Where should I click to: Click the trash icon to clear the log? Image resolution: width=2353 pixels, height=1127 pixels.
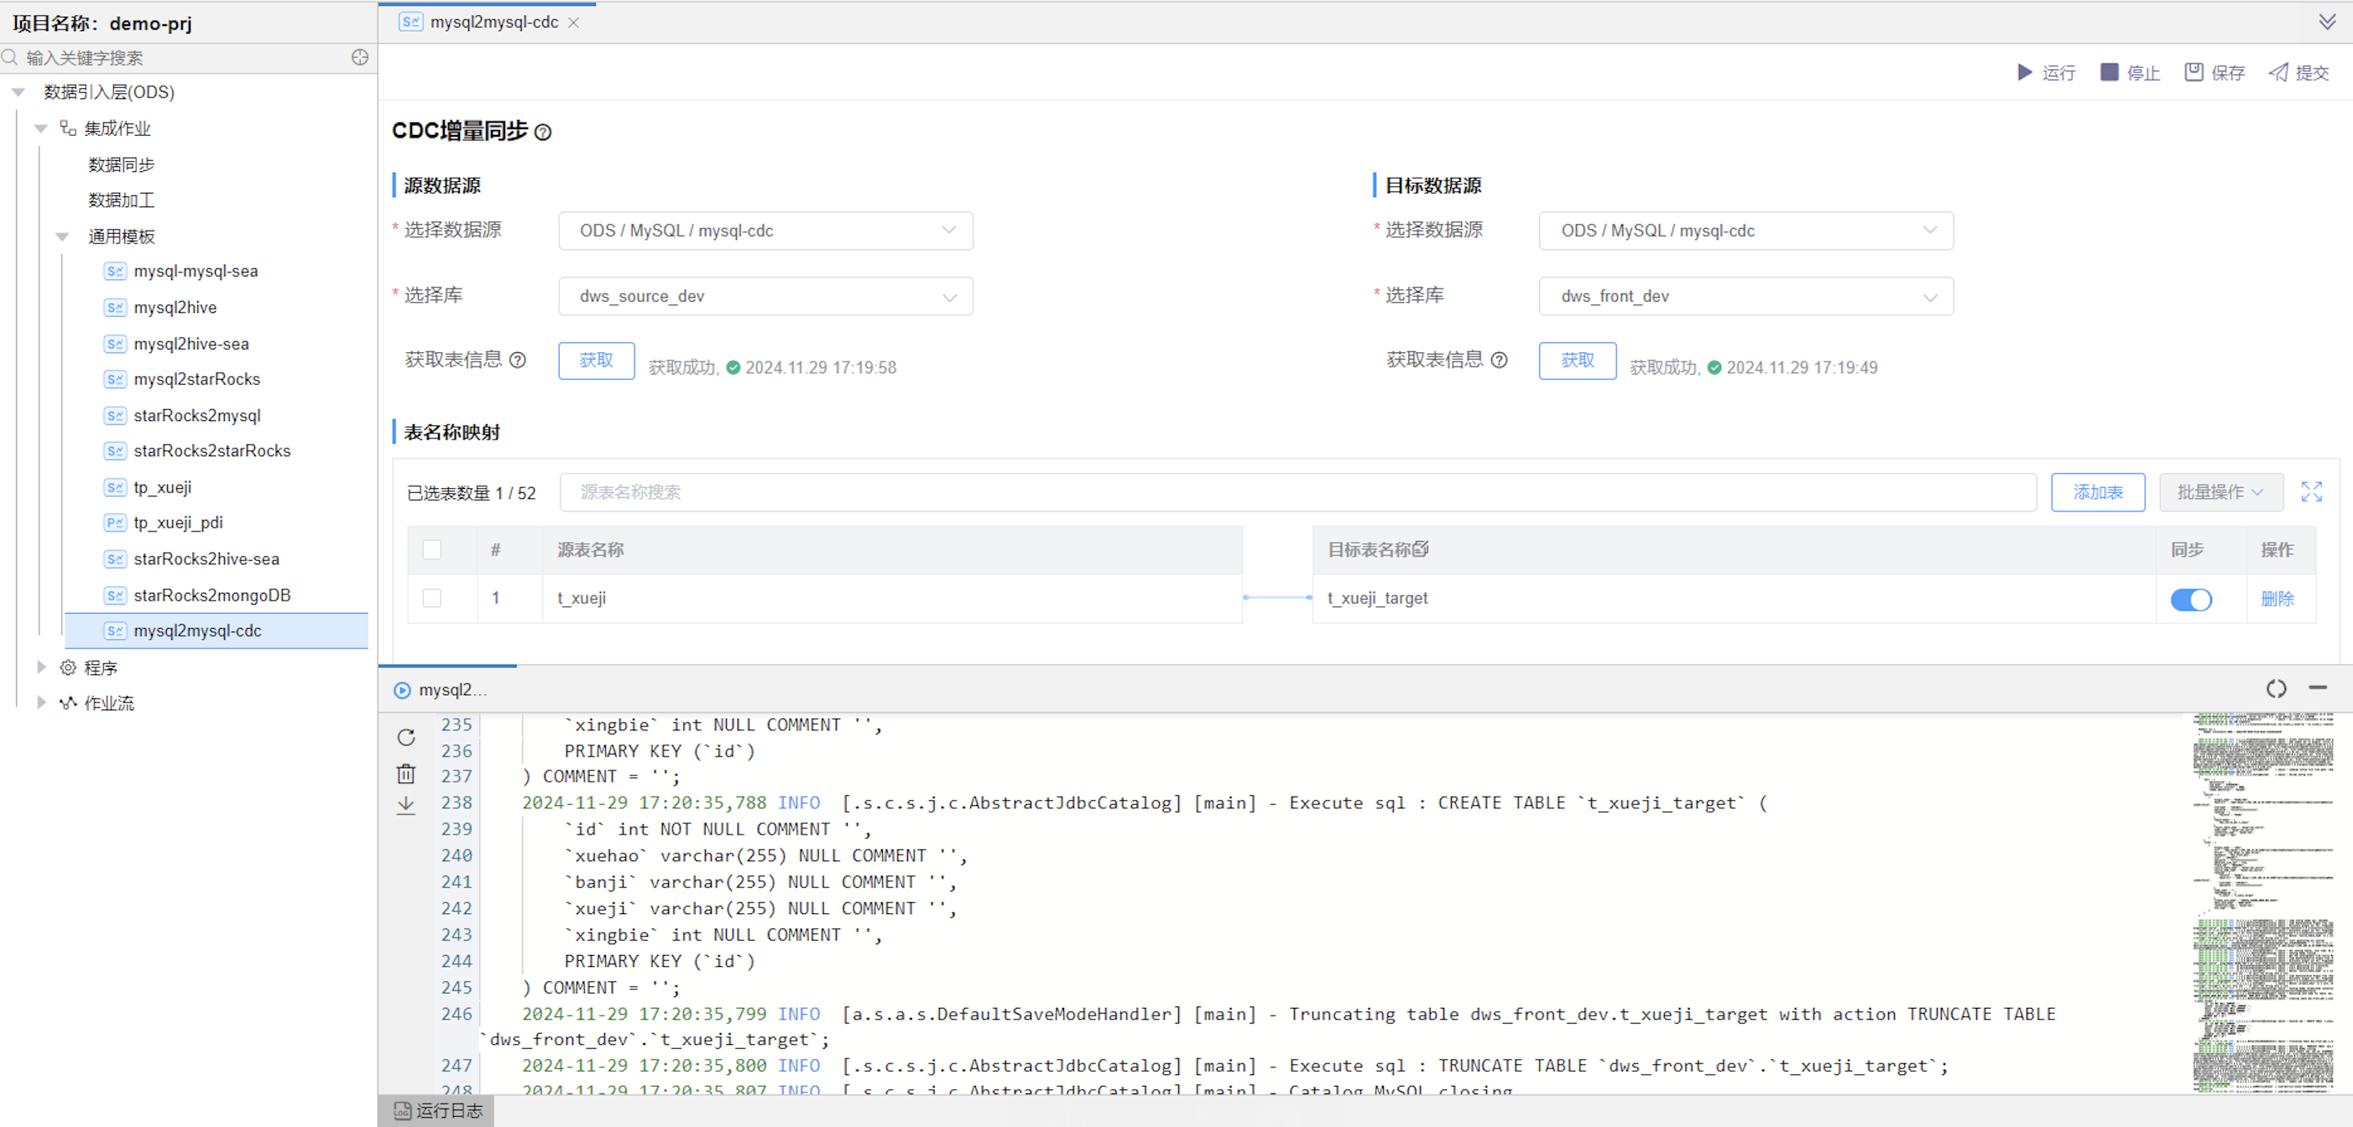click(405, 774)
